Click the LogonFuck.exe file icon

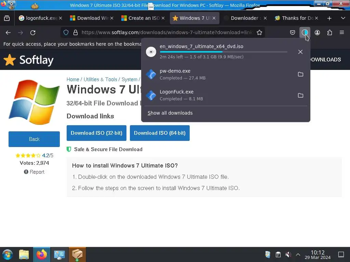pyautogui.click(x=151, y=96)
